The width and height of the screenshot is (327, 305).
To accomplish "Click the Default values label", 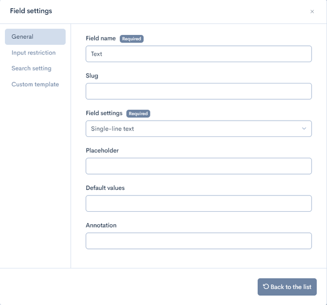I will [105, 188].
